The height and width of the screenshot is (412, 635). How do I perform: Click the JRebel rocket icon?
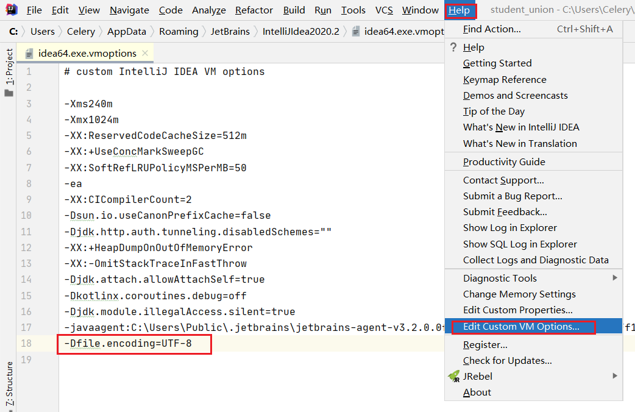(x=454, y=377)
